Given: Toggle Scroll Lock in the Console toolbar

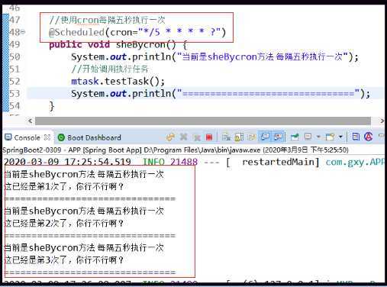Looking at the screenshot, I should pos(239,137).
